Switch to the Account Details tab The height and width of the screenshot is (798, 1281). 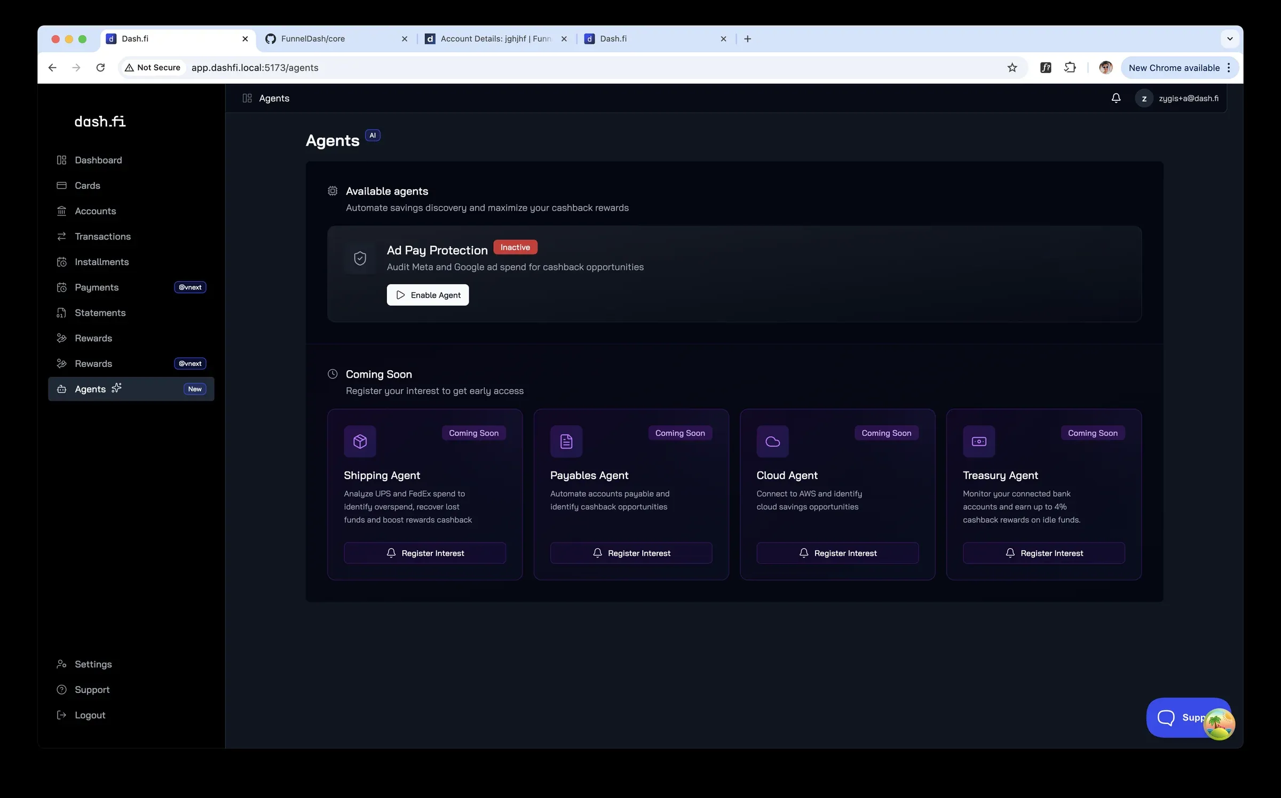click(496, 39)
